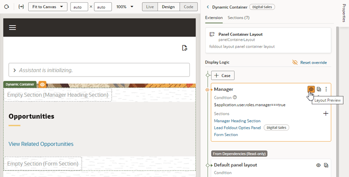This screenshot has width=349, height=177.
Task: Switch to Code mode
Action: (188, 7)
